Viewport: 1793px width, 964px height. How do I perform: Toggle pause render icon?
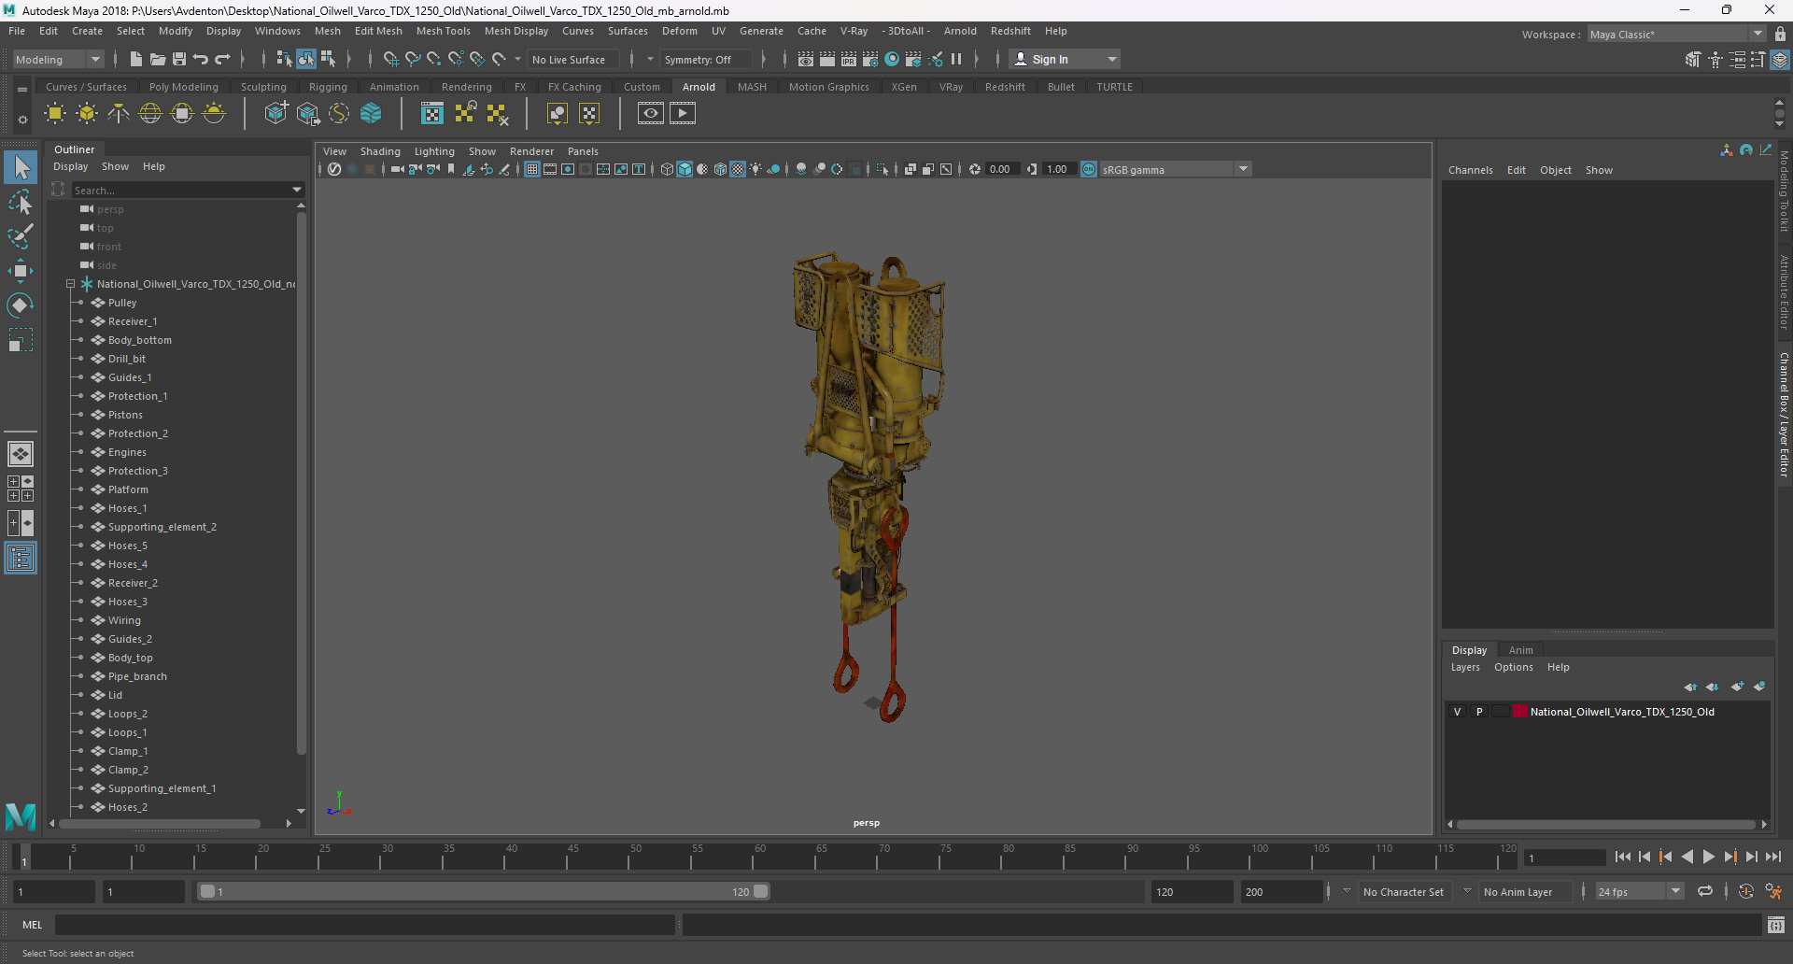click(956, 59)
